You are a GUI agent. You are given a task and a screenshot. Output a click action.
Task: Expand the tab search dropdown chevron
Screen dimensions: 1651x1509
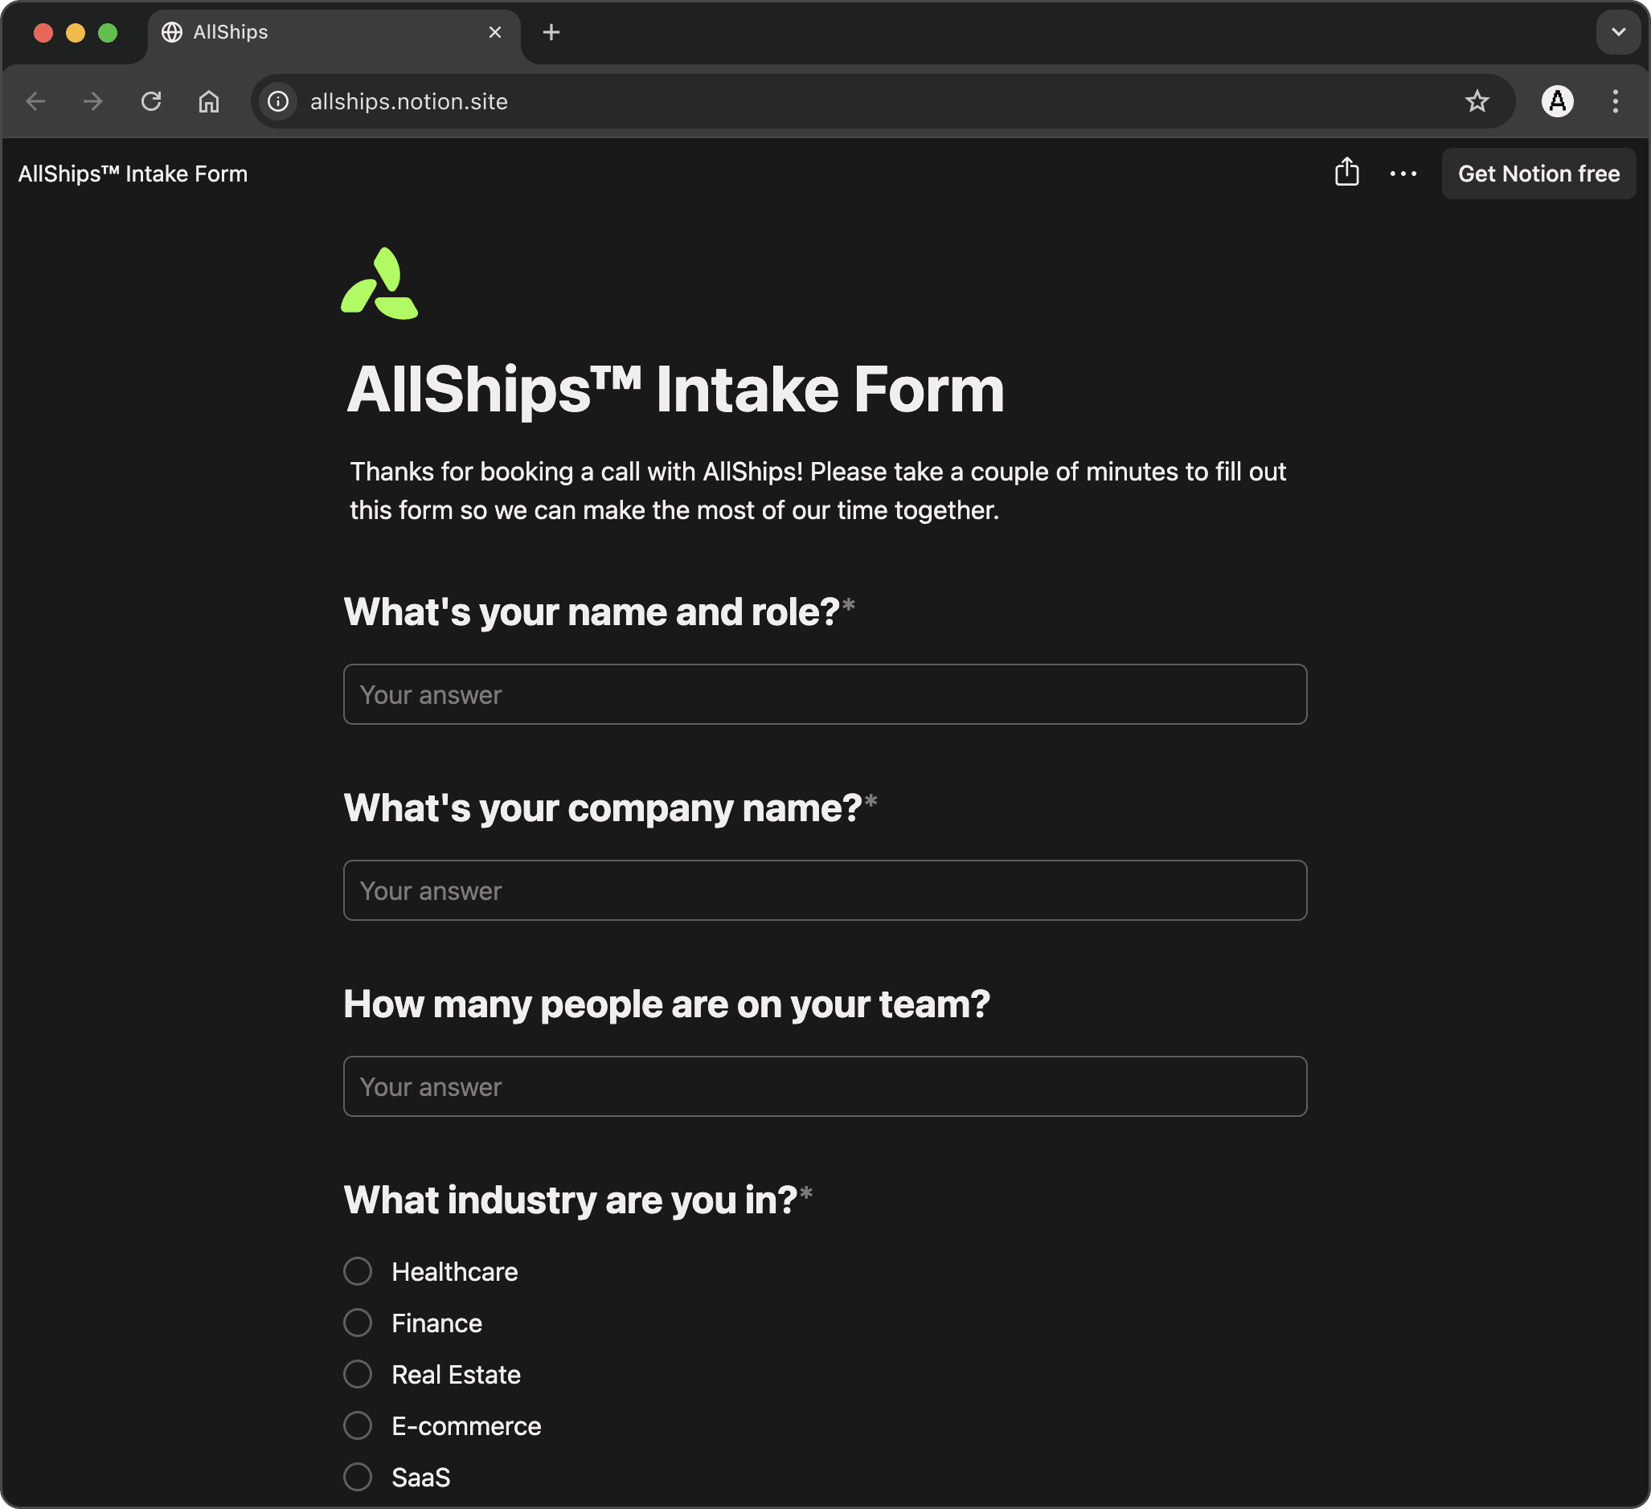point(1618,32)
